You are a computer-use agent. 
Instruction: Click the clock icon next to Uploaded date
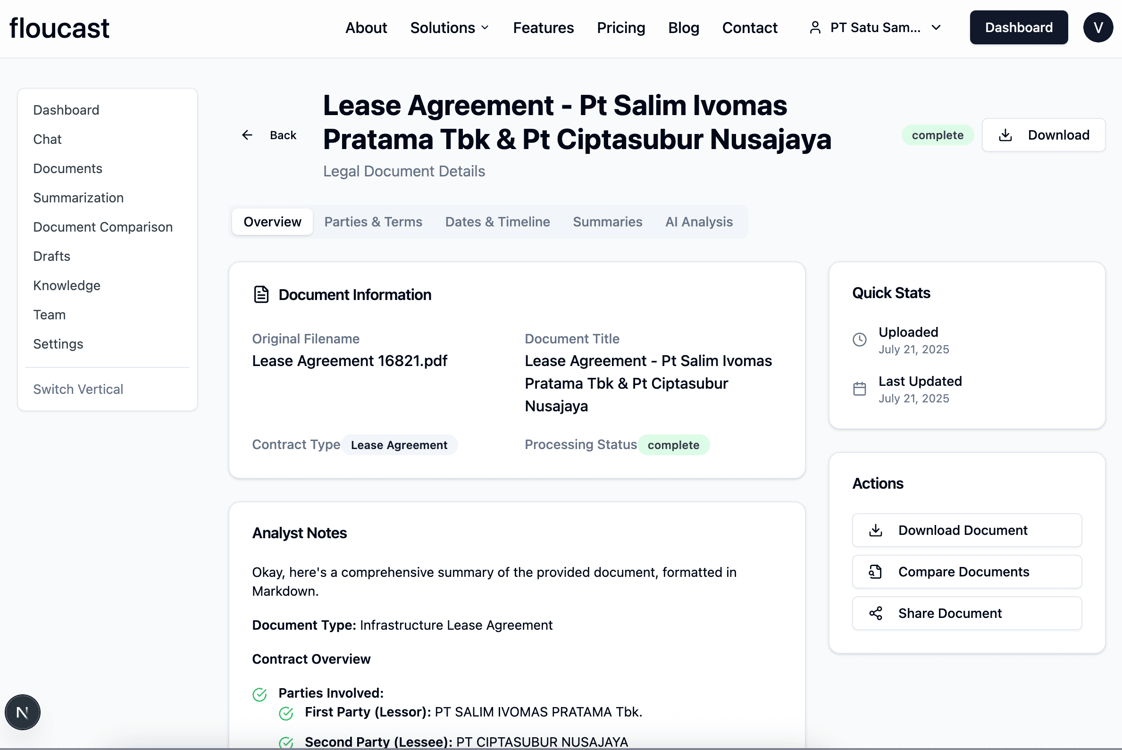point(860,340)
